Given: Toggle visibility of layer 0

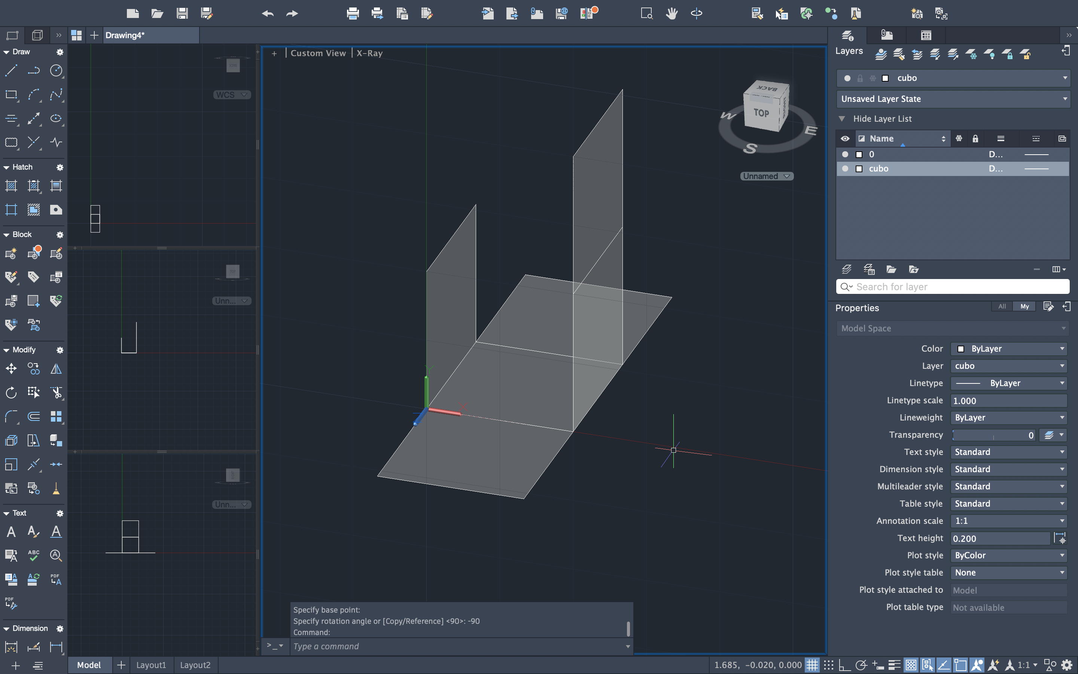Looking at the screenshot, I should tap(845, 154).
